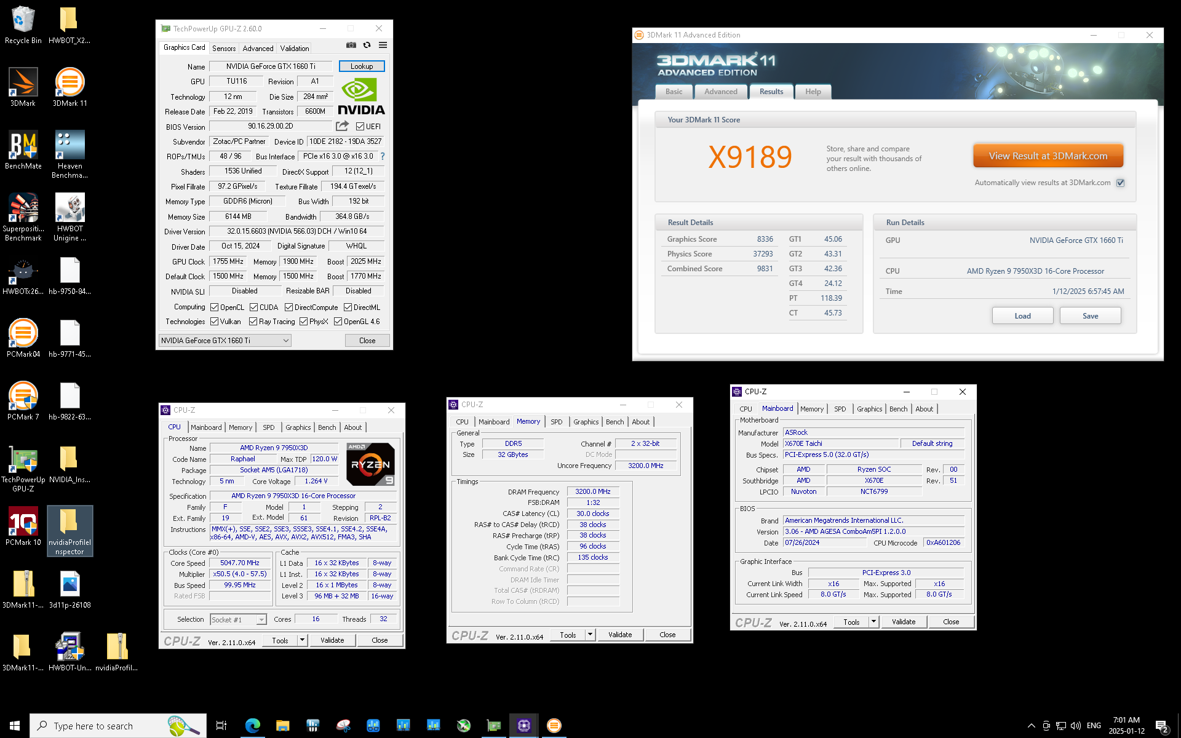Switch to CPU-Z via its purple taskbar icon
The image size is (1181, 738).
pos(524,726)
